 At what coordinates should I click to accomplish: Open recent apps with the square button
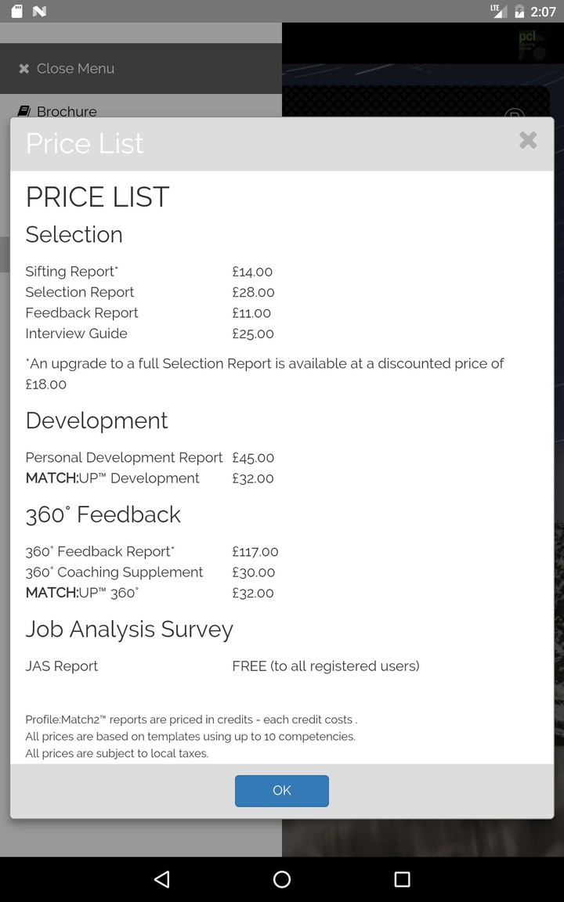pyautogui.click(x=402, y=879)
